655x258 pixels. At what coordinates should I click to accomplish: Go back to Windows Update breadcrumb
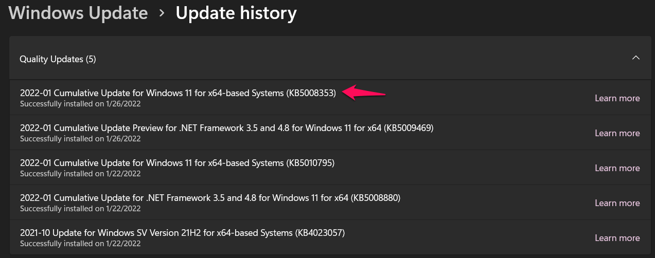click(78, 13)
